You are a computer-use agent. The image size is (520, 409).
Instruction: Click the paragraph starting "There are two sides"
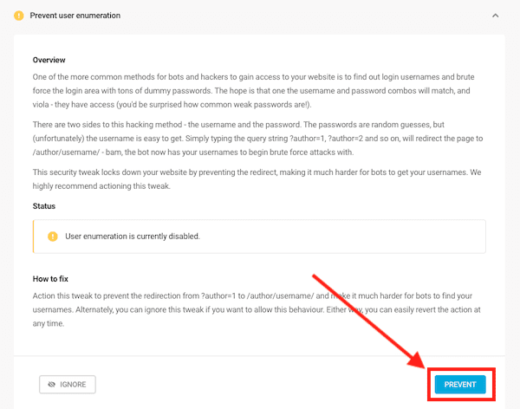pyautogui.click(x=257, y=139)
